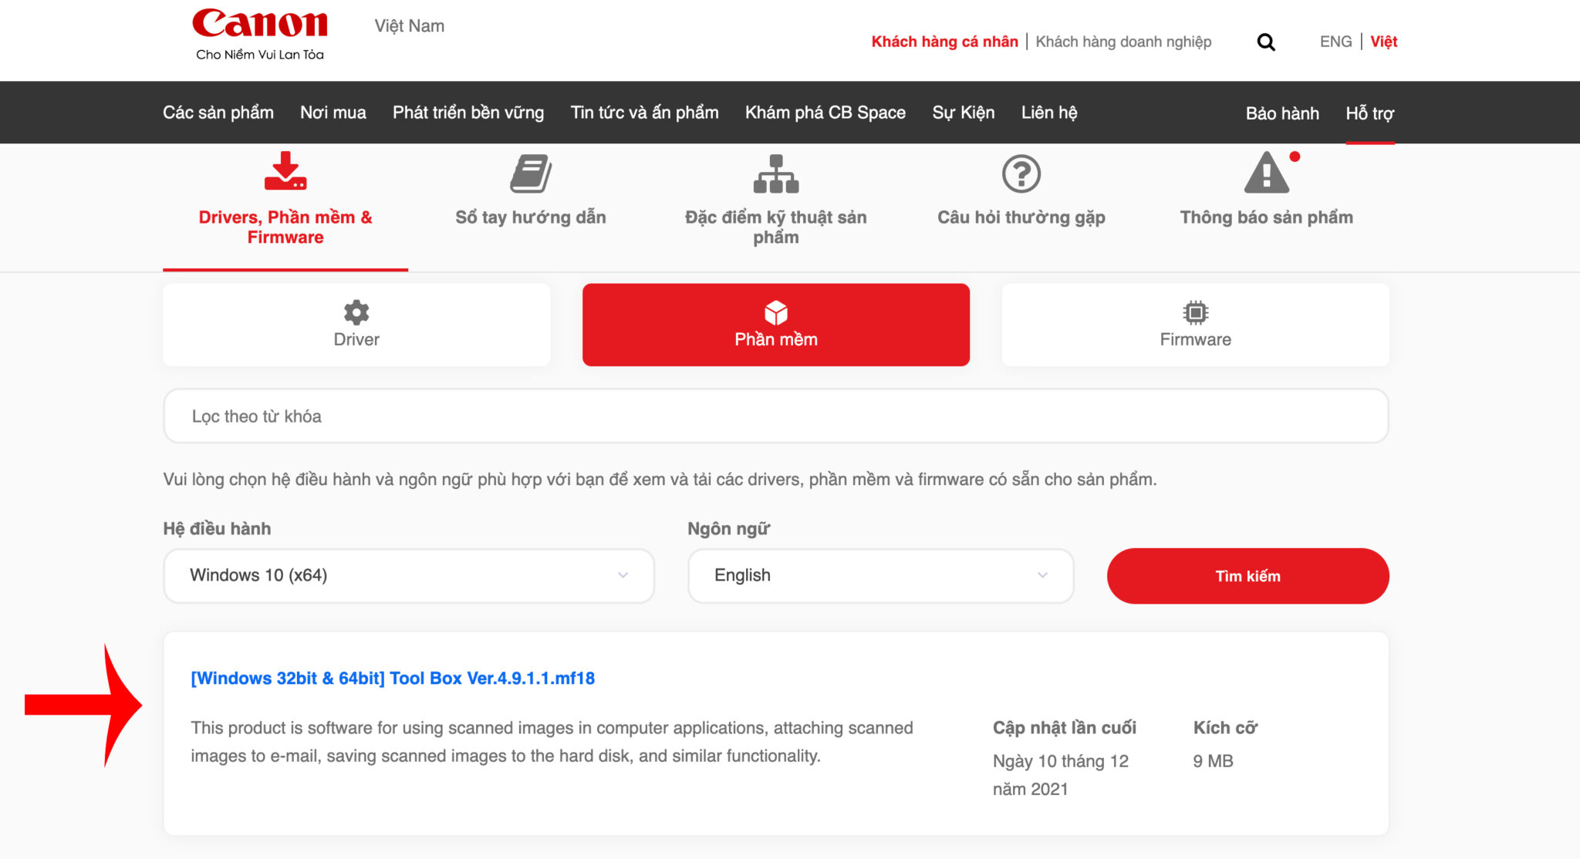Screen dimensions: 1580x859
Task: Click the red download tray icon
Action: (285, 170)
